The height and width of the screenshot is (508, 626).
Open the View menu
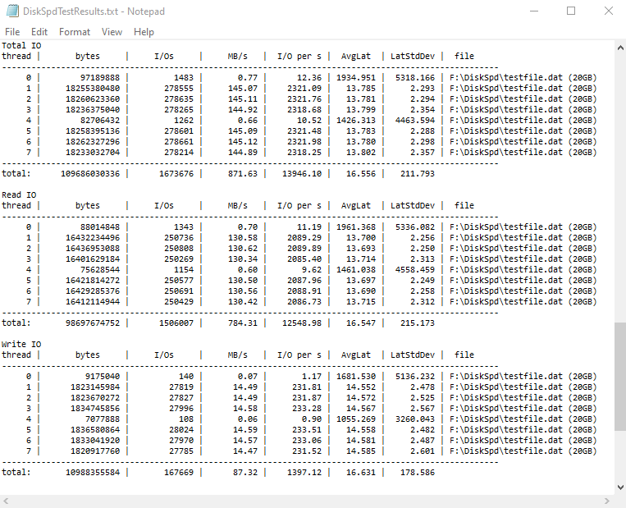112,32
